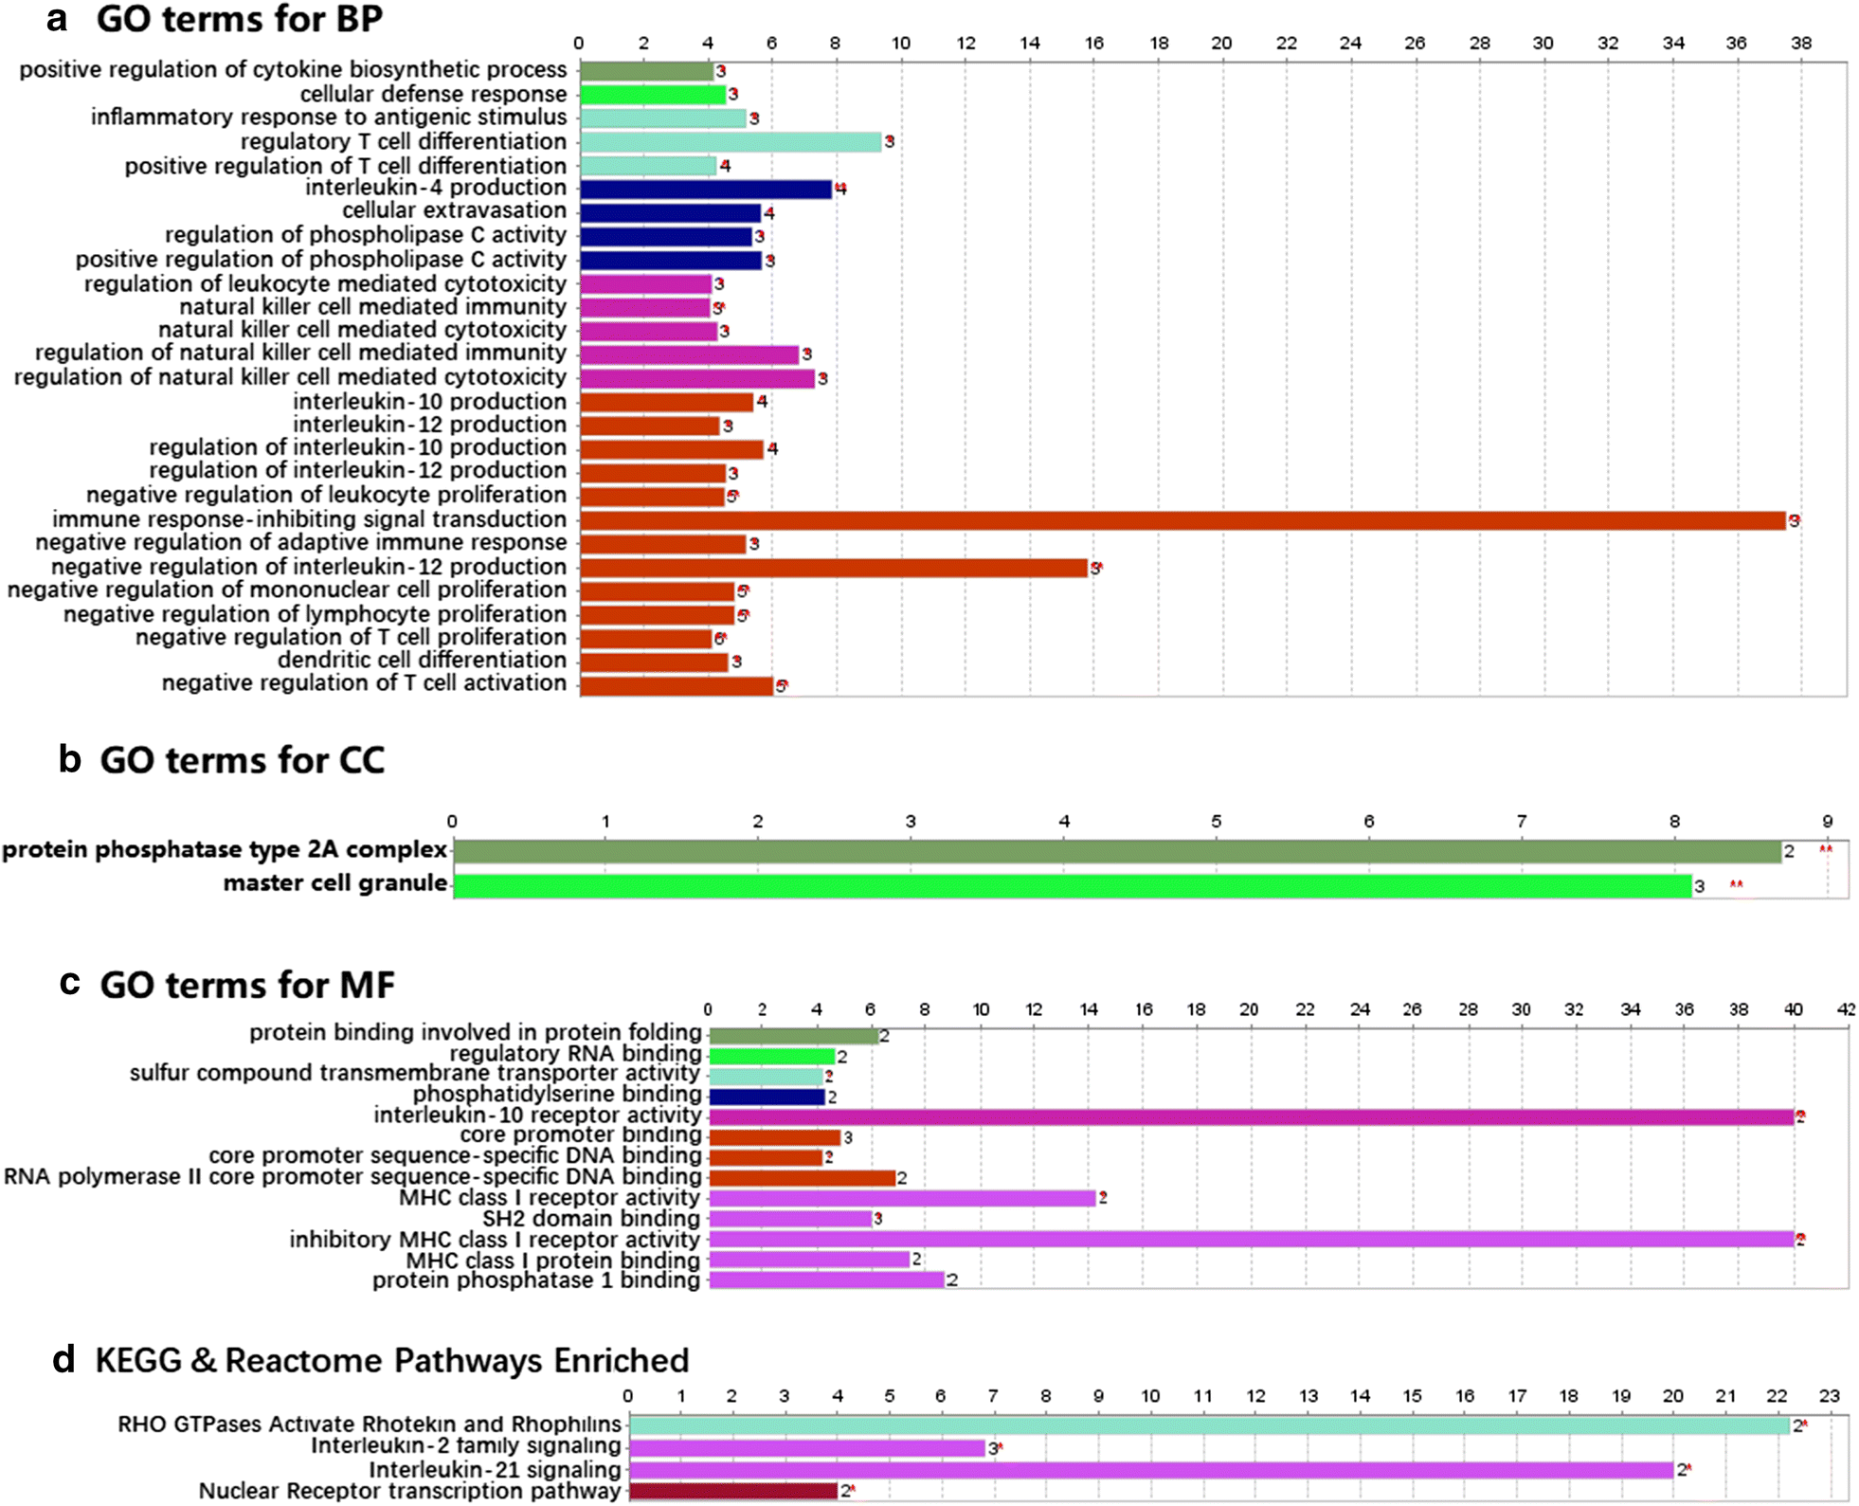Click the dark red 'Nuclear Receptor transcription pathway' bar
1859x1506 pixels.
click(734, 1491)
